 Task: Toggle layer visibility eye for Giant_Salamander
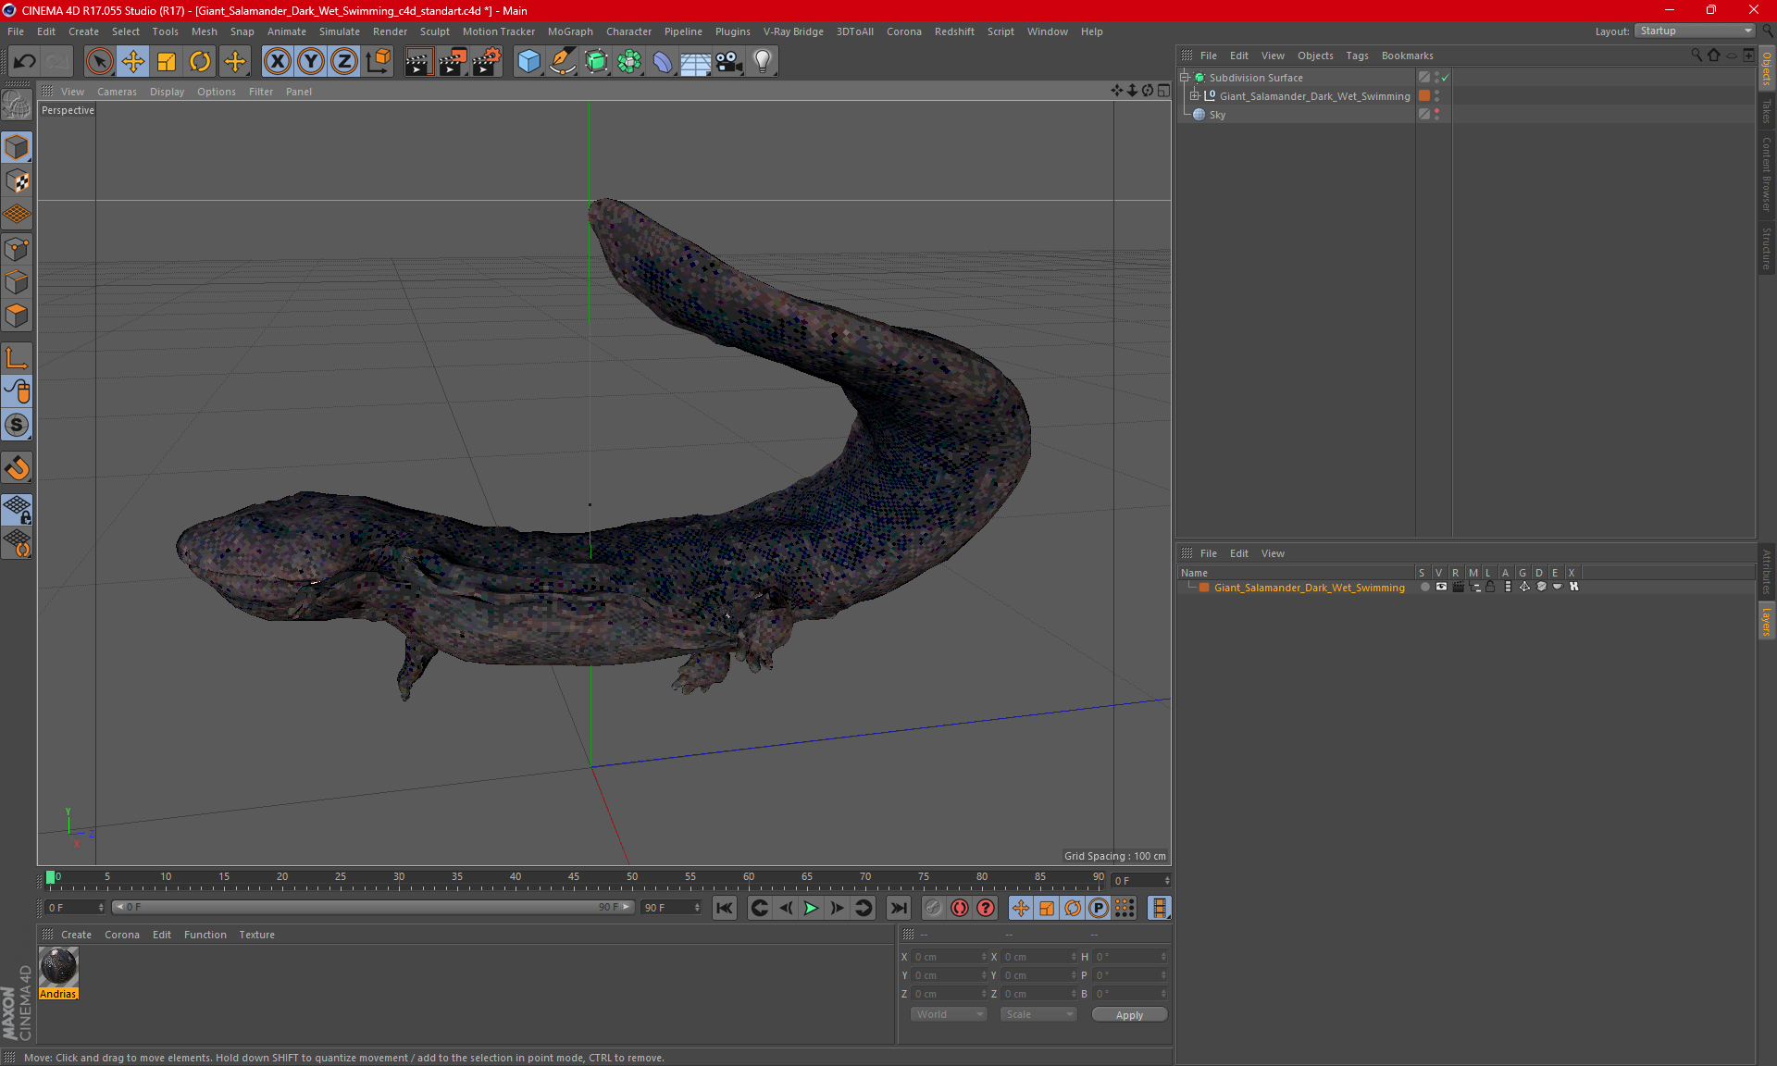1441,587
